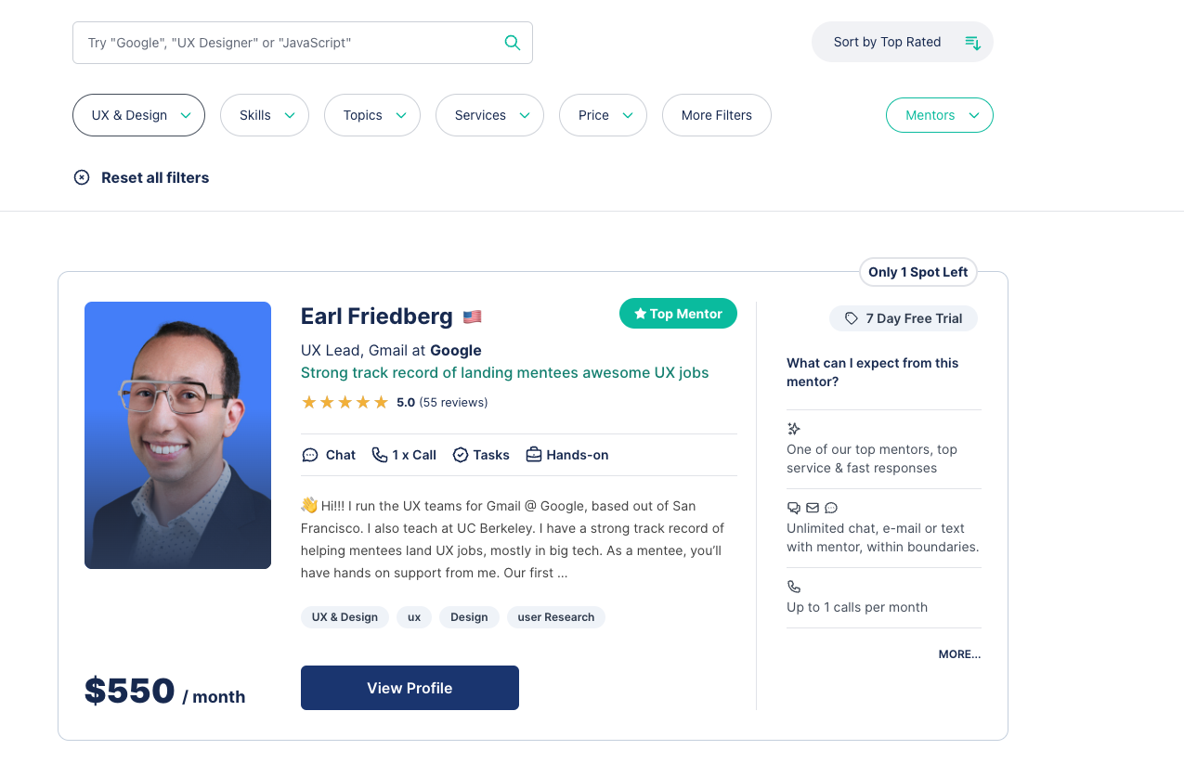Toggle the Design tag on Earl's profile

point(469,616)
